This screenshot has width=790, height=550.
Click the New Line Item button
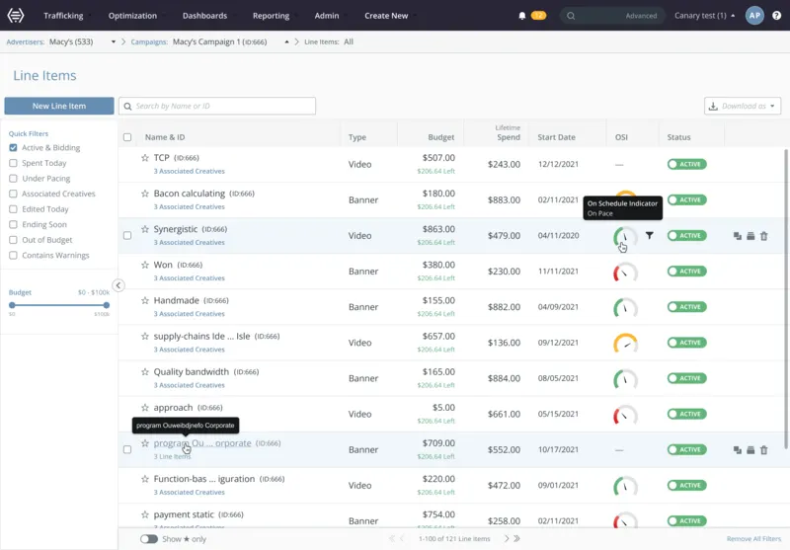(x=59, y=106)
